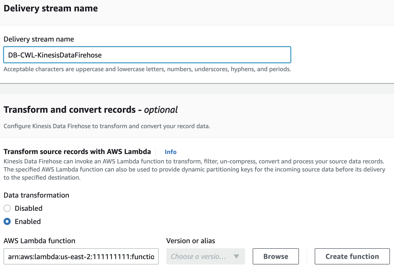Click the Lambda transform explanation paragraph
394x267 pixels.
(x=194, y=169)
